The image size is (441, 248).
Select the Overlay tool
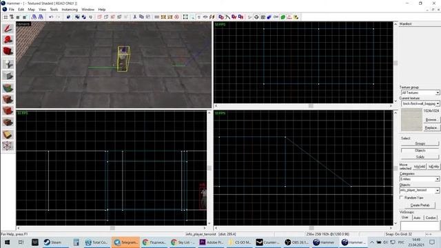[8, 123]
